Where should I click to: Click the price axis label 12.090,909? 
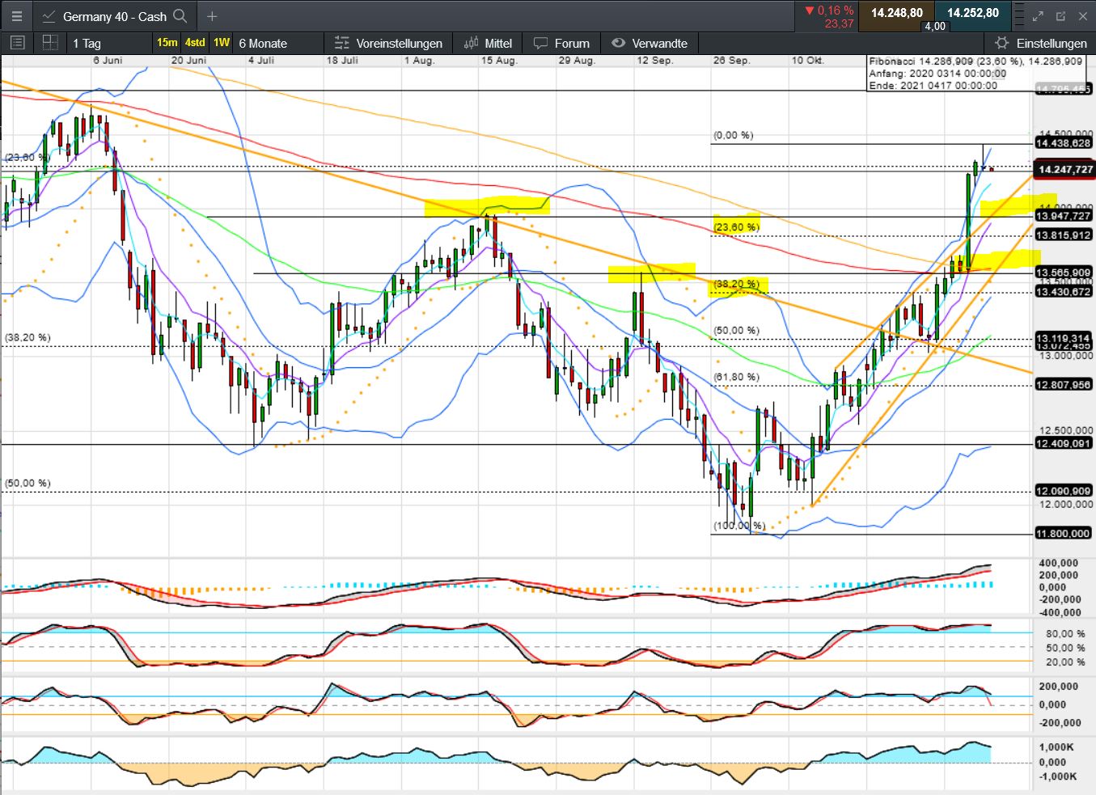pyautogui.click(x=1064, y=491)
